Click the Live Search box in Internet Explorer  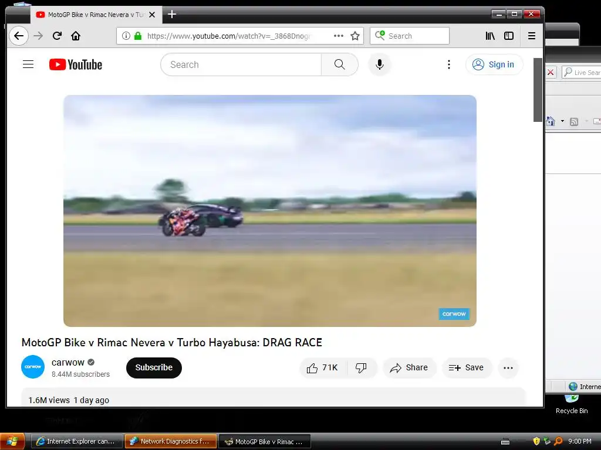582,72
